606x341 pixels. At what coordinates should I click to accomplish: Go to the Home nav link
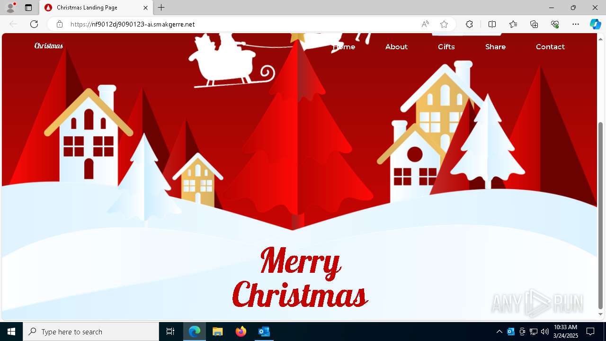(344, 47)
